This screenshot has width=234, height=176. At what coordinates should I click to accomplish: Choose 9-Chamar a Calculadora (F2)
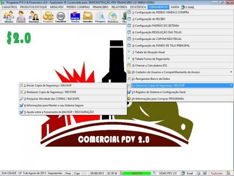coord(180,65)
